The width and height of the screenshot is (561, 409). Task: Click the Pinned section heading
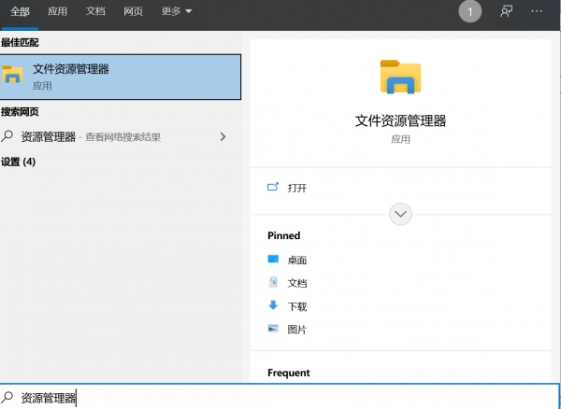pos(283,235)
